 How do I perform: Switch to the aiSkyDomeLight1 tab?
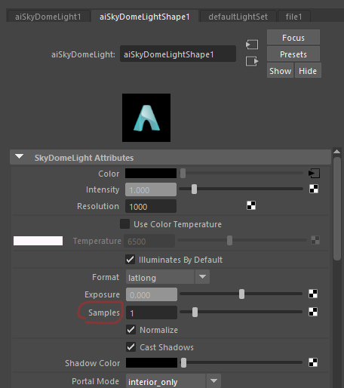(x=48, y=17)
